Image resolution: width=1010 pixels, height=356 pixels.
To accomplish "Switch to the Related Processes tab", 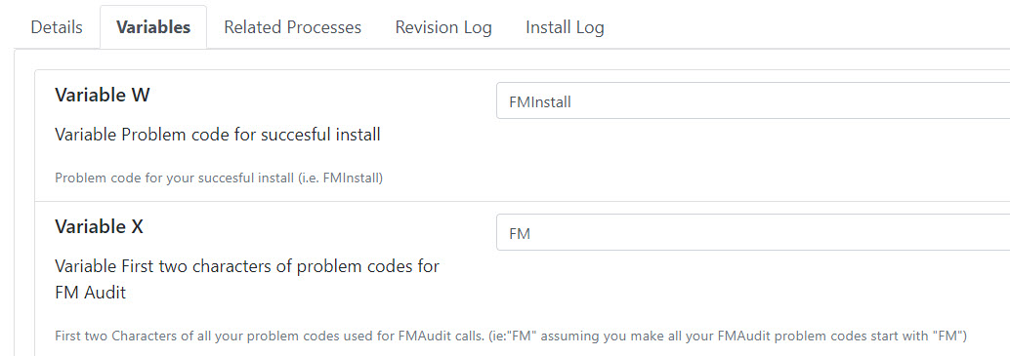I will click(x=292, y=27).
